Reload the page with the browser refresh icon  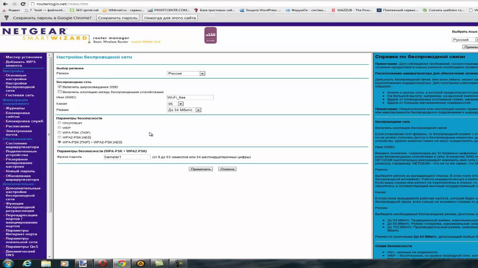(23, 4)
